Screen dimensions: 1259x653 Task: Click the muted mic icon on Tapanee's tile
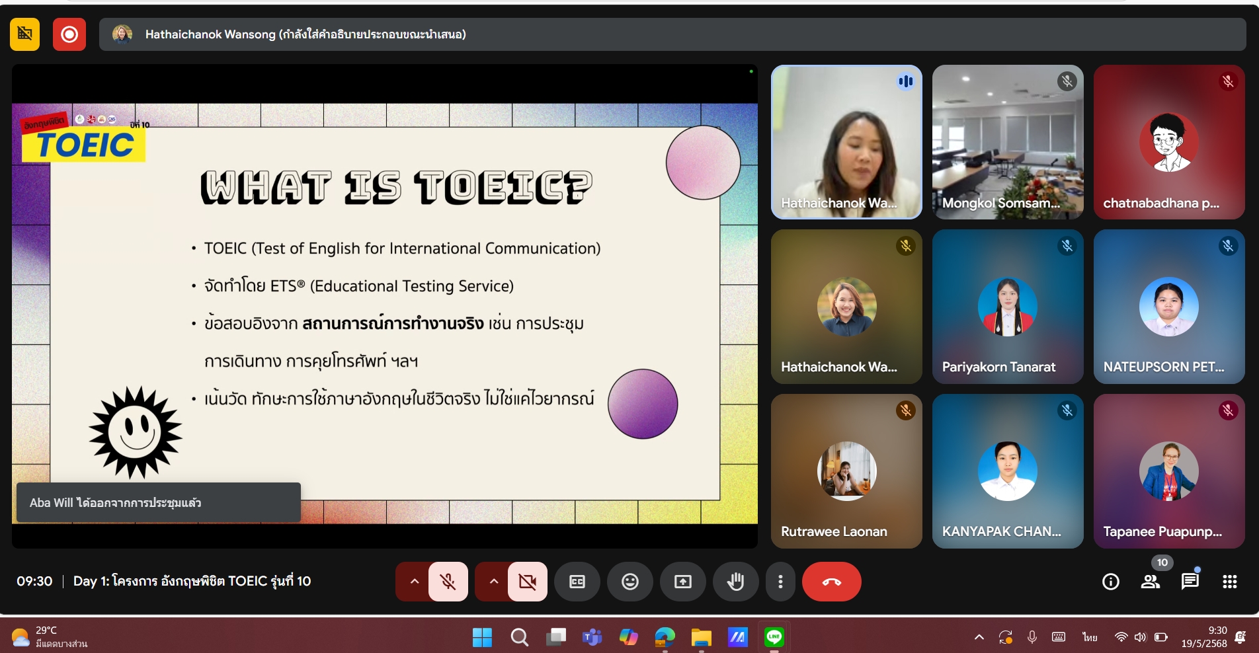click(1228, 410)
